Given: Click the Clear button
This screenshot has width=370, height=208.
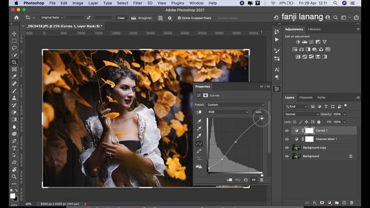Looking at the screenshot, I should click(121, 18).
